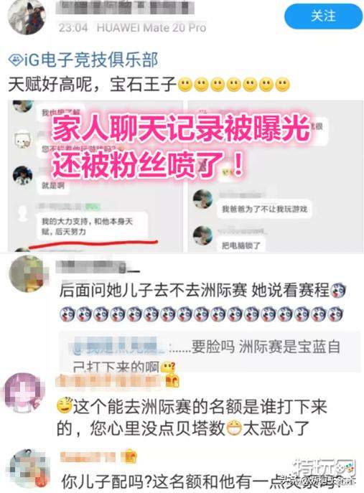Tap the badge beside third commenter's name
This screenshot has height=493, width=364.
coord(130,456)
